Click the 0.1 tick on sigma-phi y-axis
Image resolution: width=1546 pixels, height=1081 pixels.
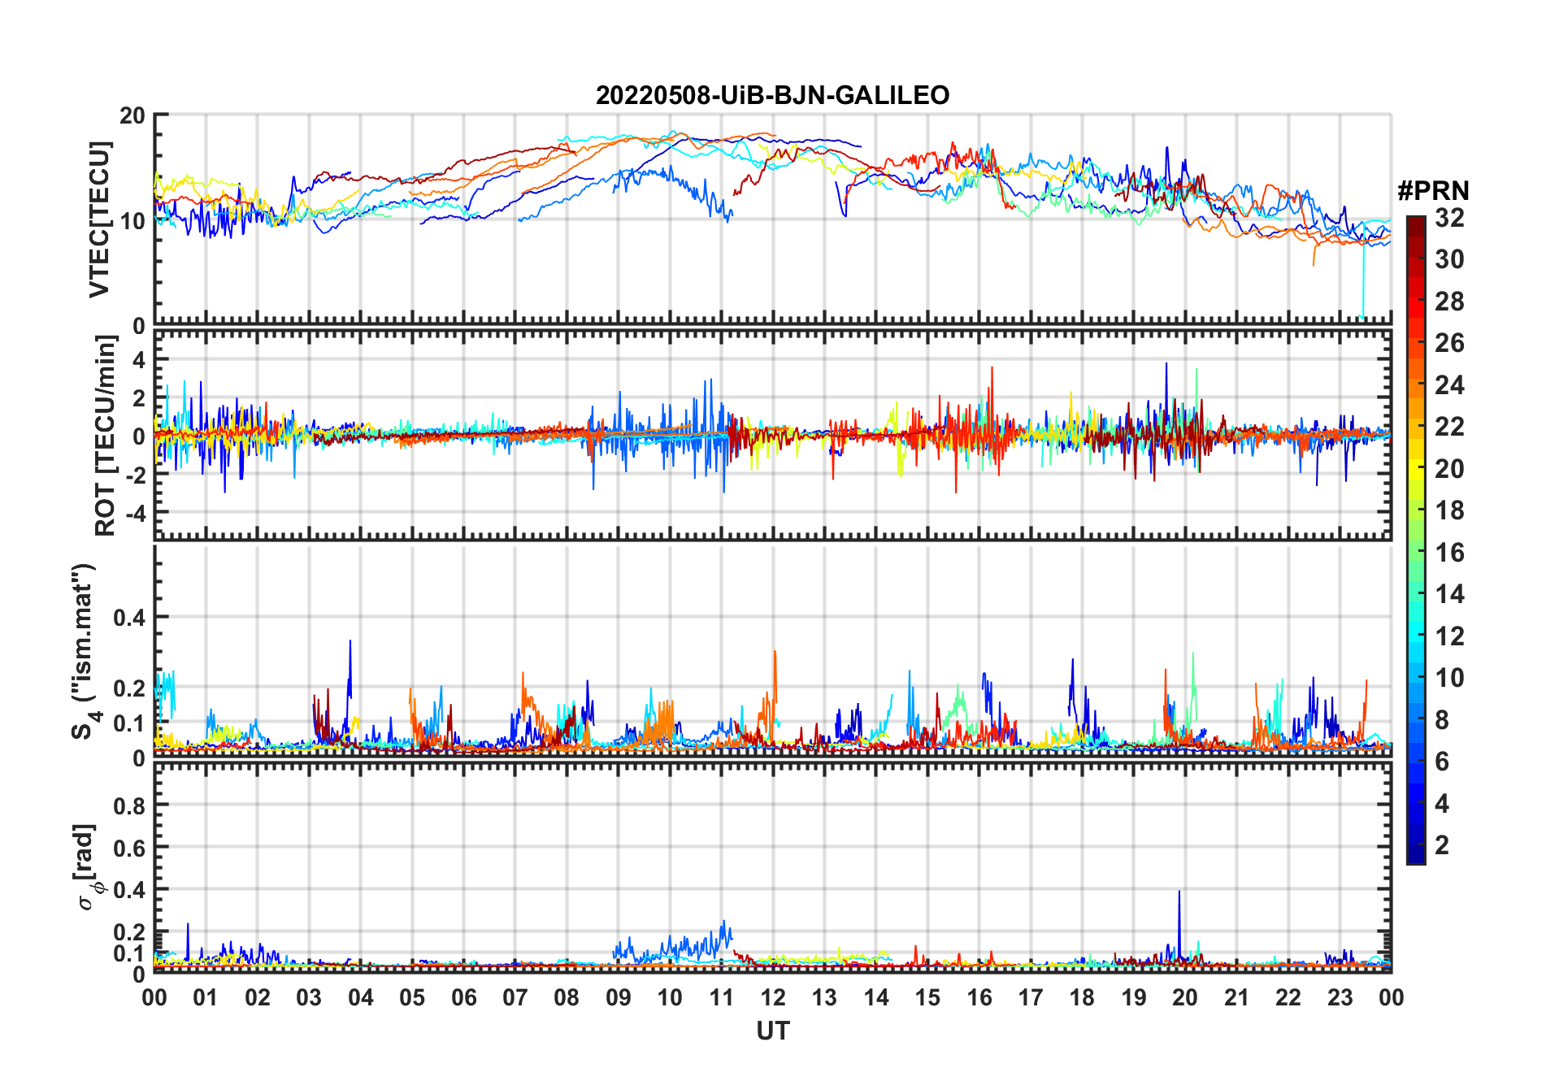[129, 953]
